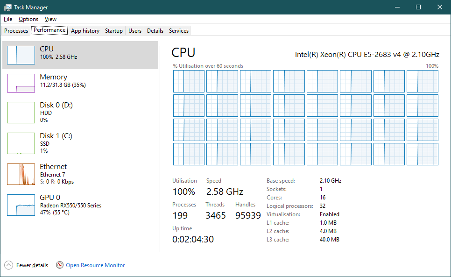Open the View menu
451x277 pixels.
tap(50, 19)
